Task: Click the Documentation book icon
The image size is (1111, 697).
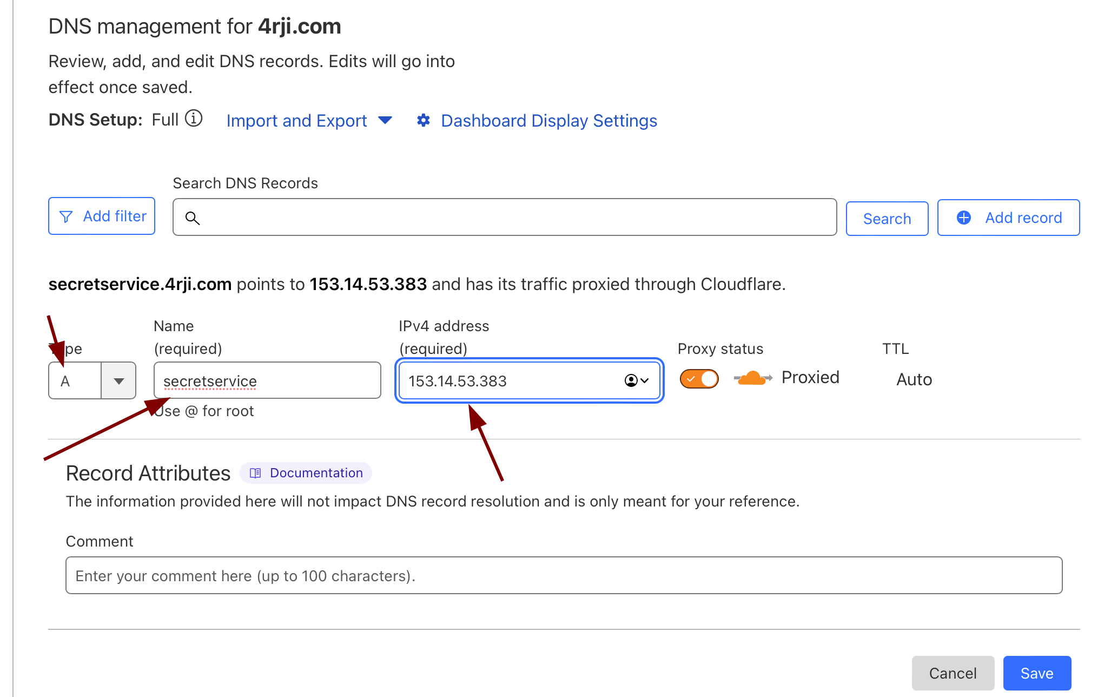Action: (x=255, y=473)
